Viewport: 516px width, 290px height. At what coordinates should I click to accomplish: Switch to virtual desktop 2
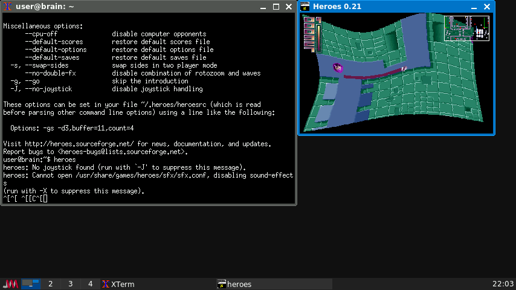tap(50, 284)
